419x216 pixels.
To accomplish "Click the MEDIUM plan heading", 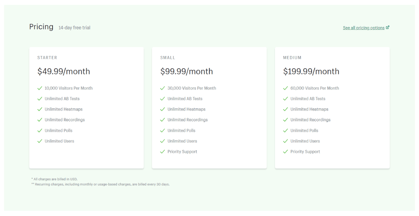I will (292, 58).
